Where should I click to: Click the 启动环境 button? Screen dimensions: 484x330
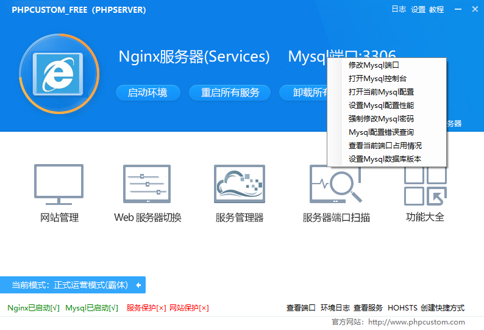[148, 93]
